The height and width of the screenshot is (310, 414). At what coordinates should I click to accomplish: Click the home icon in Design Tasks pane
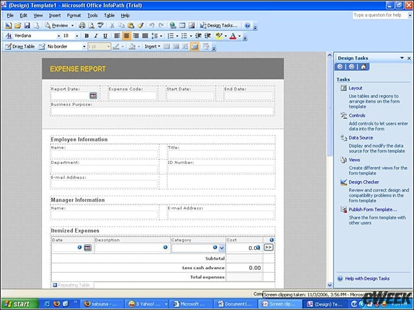pos(364,67)
